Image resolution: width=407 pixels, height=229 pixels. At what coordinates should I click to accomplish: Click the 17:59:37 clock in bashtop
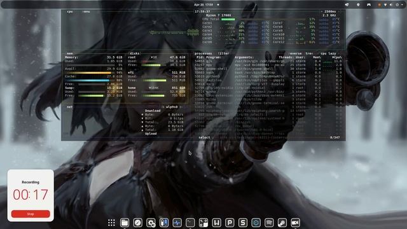[x=202, y=11]
